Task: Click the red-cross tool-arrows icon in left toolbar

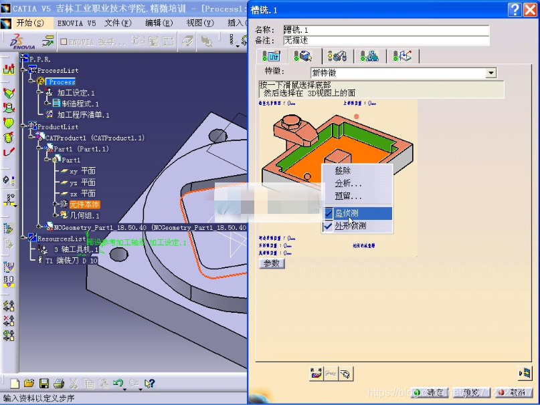Action: click(9, 320)
